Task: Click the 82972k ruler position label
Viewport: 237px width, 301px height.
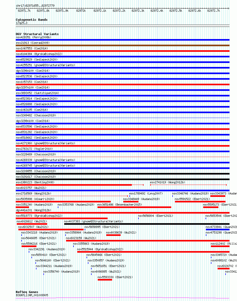Action: 81,11
